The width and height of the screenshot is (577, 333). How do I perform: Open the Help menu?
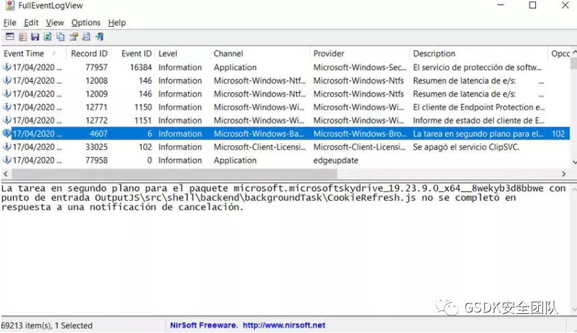[117, 23]
